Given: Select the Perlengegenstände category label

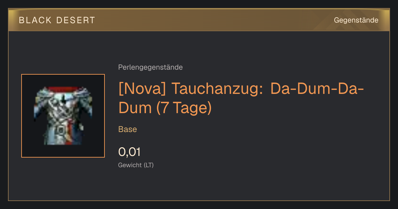Looking at the screenshot, I should (150, 67).
